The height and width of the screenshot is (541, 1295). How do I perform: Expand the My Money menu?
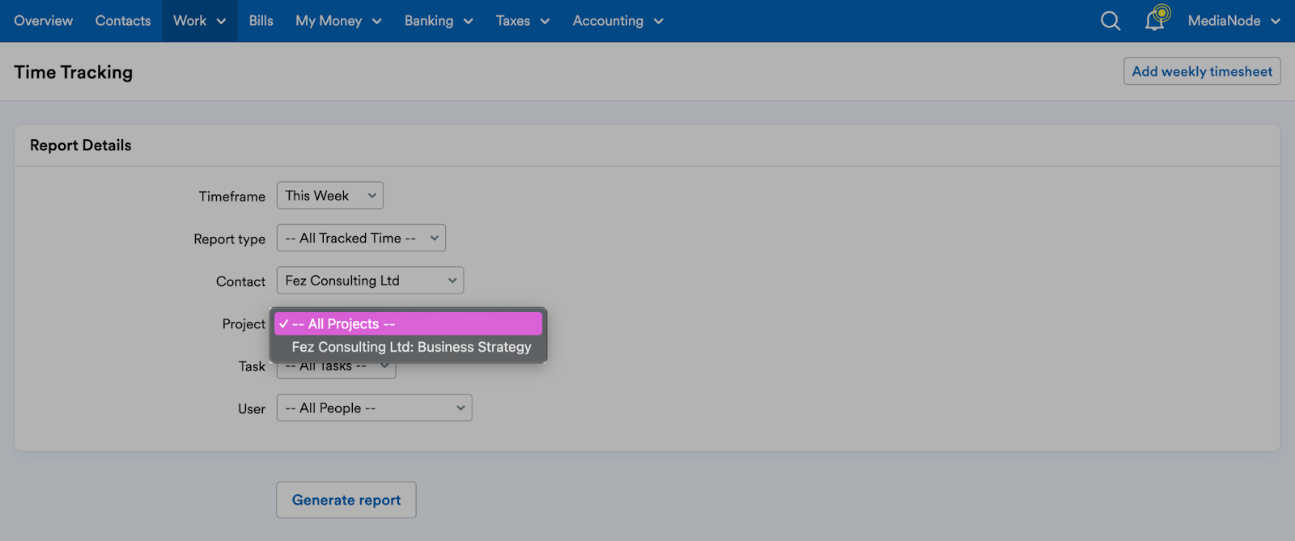[x=338, y=21]
